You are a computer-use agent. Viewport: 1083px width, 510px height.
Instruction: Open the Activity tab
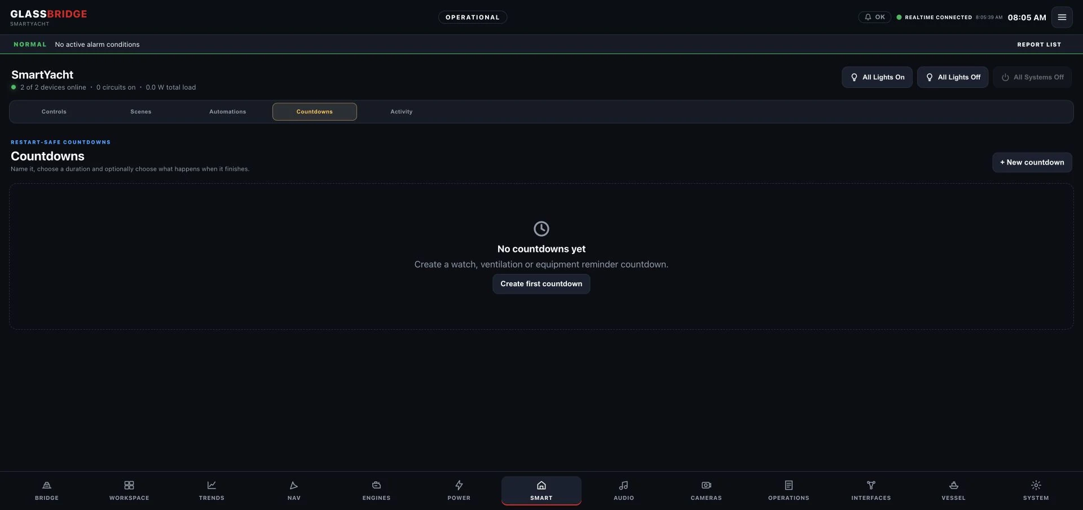click(x=402, y=112)
